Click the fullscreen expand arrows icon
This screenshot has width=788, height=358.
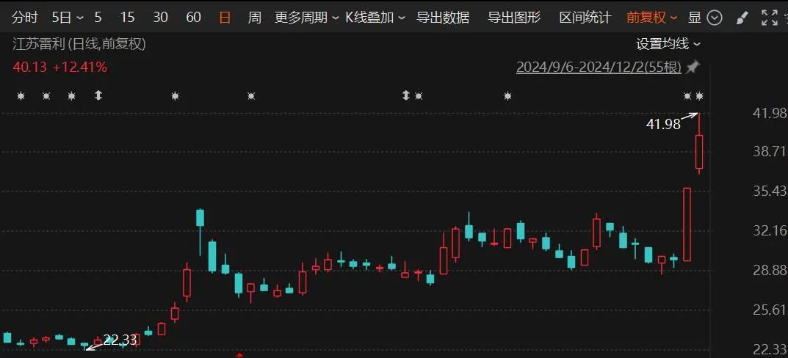tap(770, 18)
